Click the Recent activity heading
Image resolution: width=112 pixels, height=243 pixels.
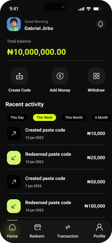point(25,104)
